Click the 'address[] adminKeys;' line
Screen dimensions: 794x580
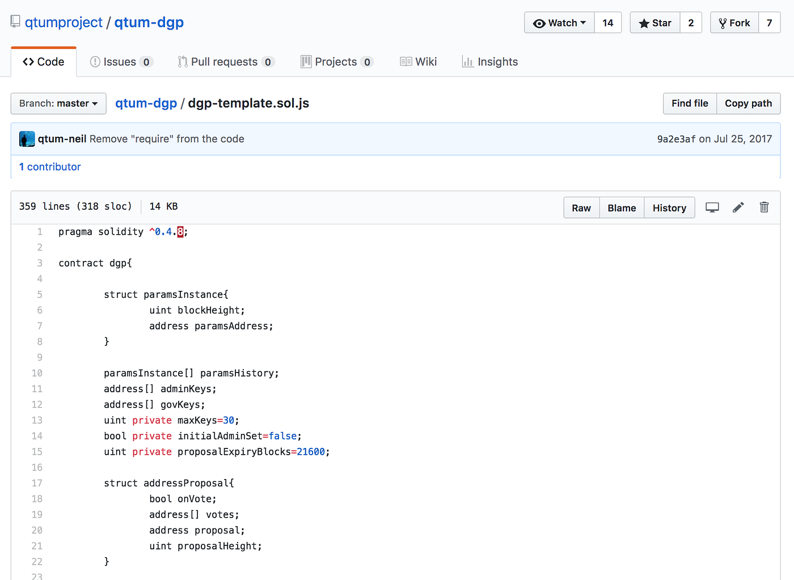(161, 389)
